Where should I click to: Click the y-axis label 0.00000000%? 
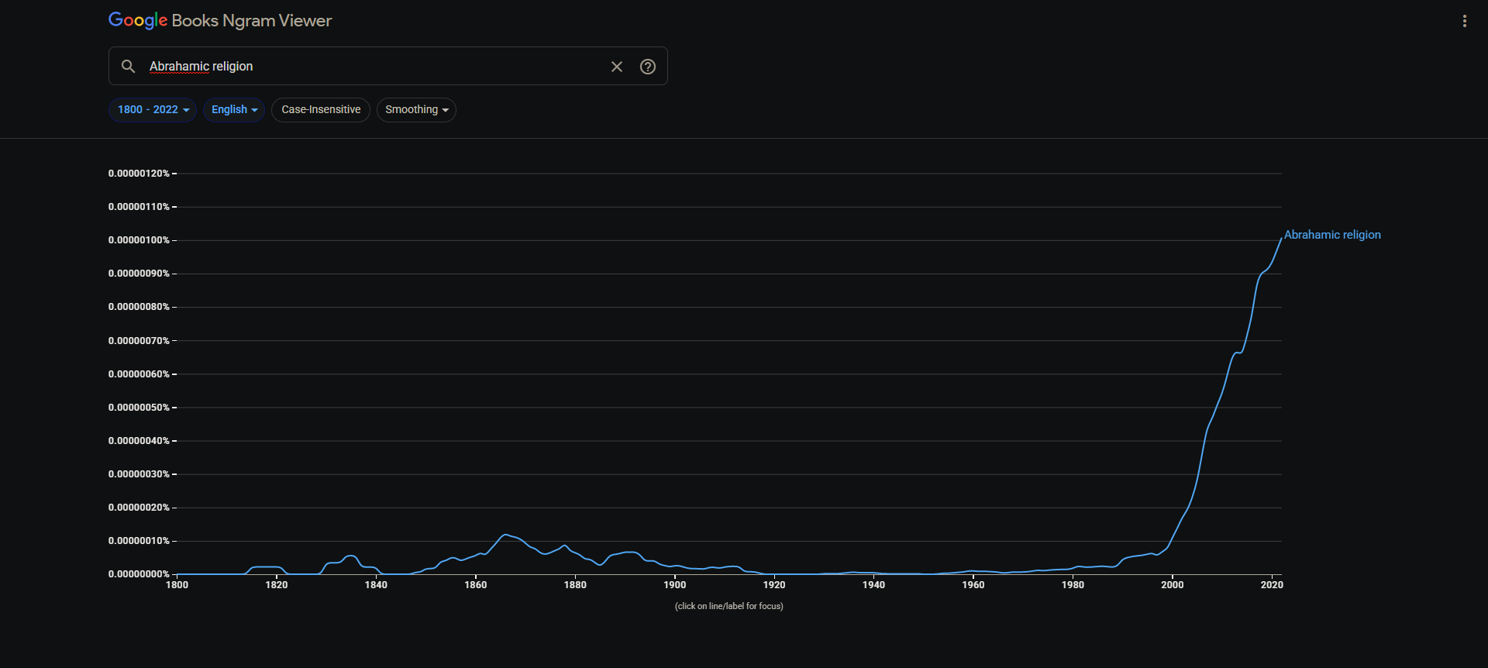tap(139, 574)
